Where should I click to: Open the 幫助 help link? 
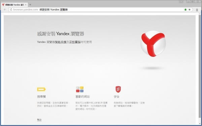(x=39, y=120)
